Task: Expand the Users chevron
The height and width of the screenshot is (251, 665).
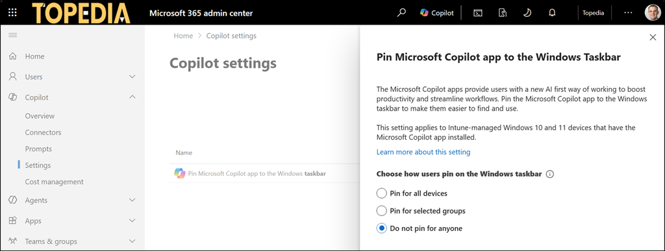Action: [132, 77]
